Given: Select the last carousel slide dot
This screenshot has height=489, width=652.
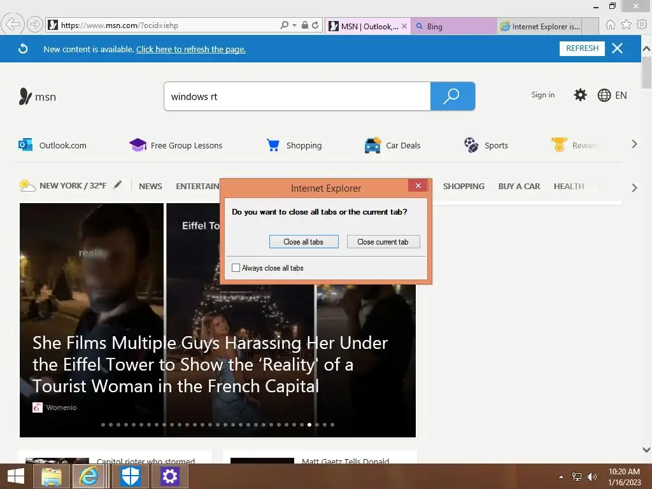Looking at the screenshot, I should (x=332, y=425).
